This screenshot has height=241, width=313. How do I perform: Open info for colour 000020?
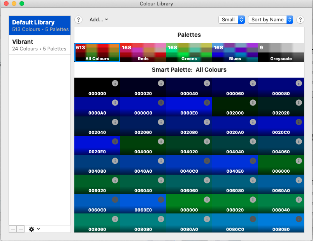[161, 83]
